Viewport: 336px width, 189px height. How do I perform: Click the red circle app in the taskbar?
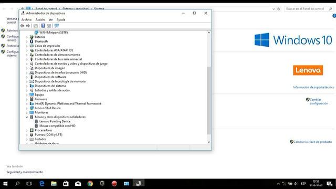[114, 184]
